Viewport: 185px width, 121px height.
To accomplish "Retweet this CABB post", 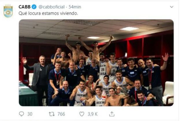I will [x=51, y=114].
